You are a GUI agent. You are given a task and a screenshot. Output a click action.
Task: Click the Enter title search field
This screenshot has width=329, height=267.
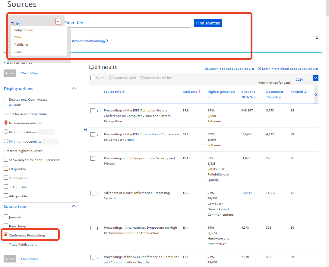click(127, 23)
